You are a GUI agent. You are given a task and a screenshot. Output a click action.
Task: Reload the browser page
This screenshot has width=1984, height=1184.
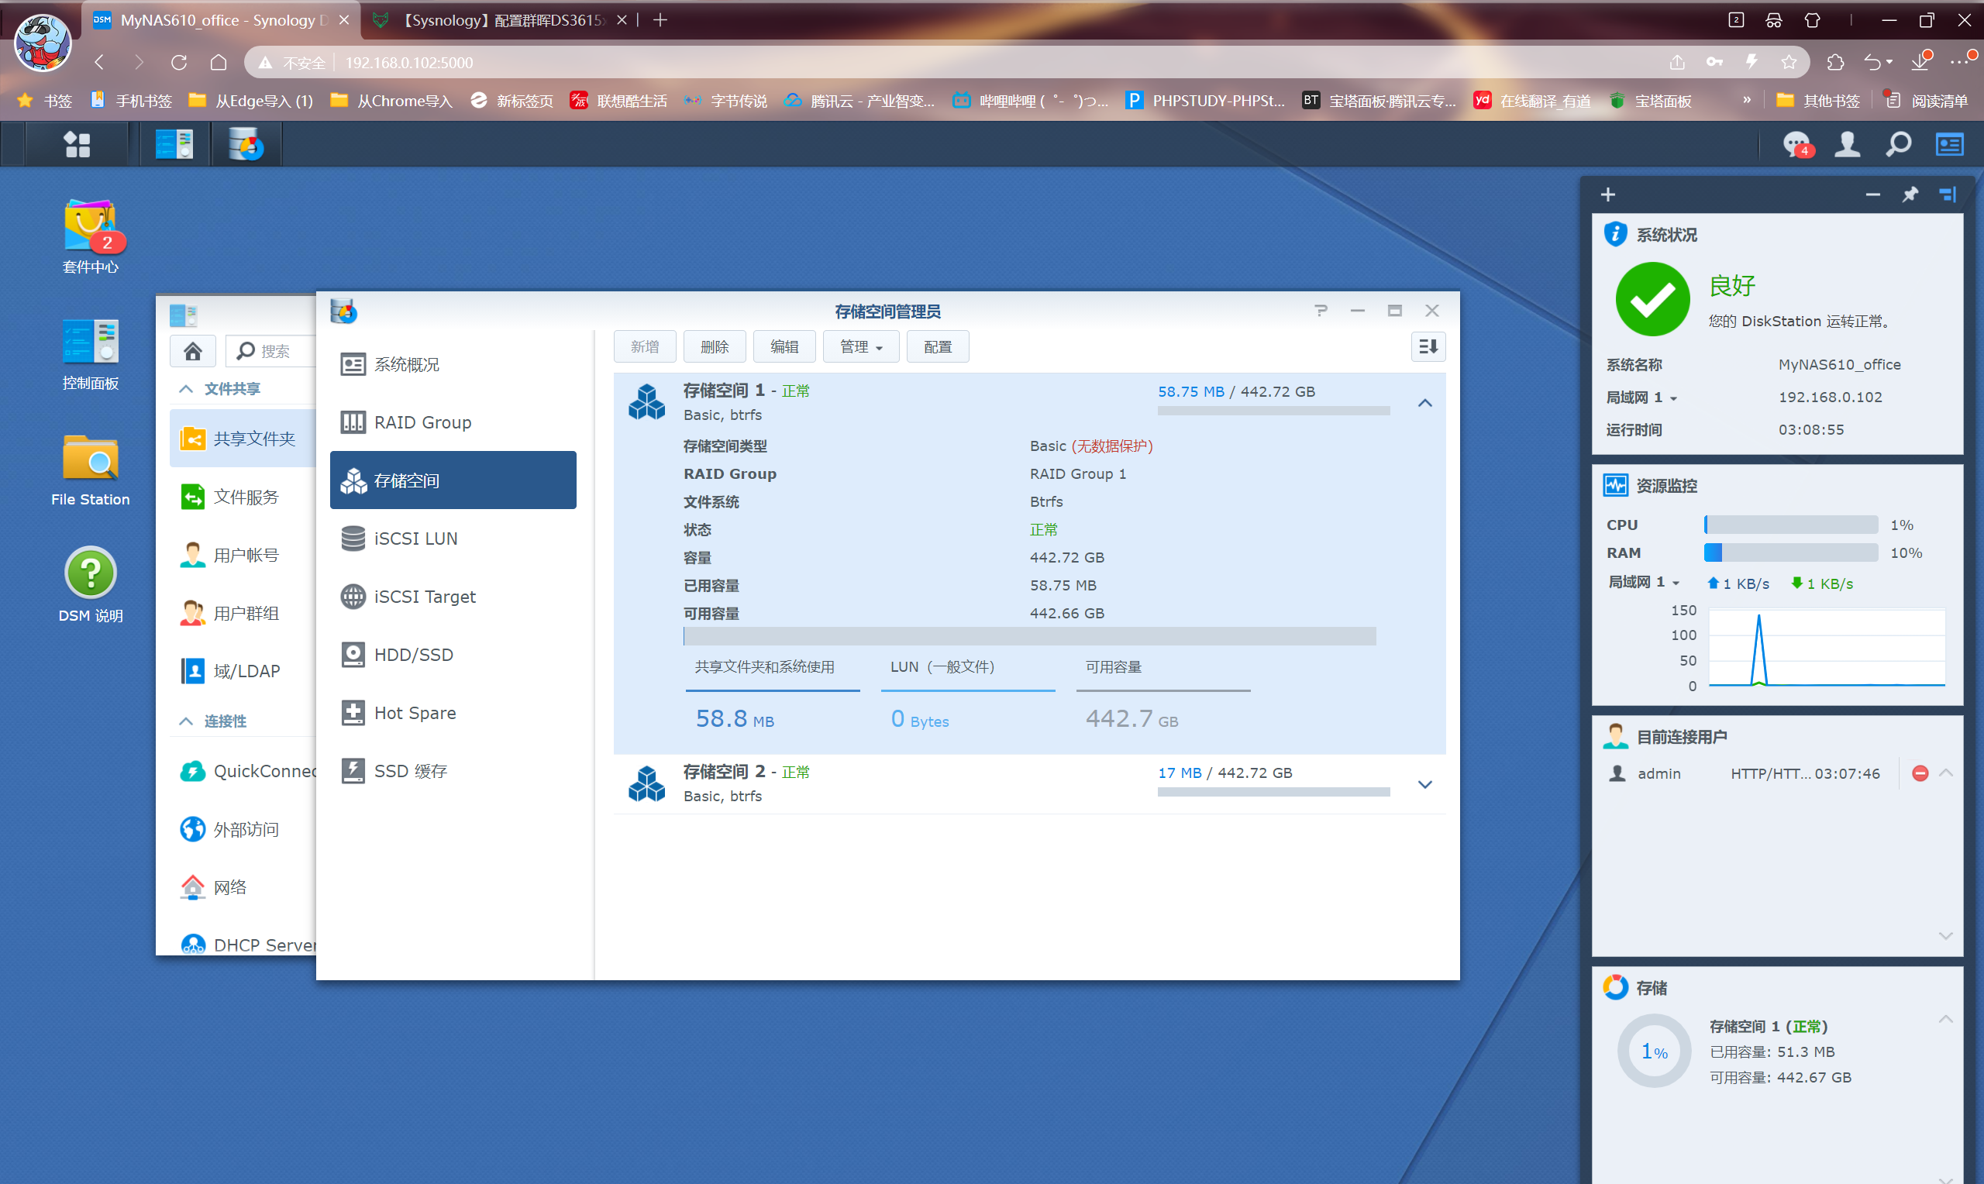(x=179, y=62)
